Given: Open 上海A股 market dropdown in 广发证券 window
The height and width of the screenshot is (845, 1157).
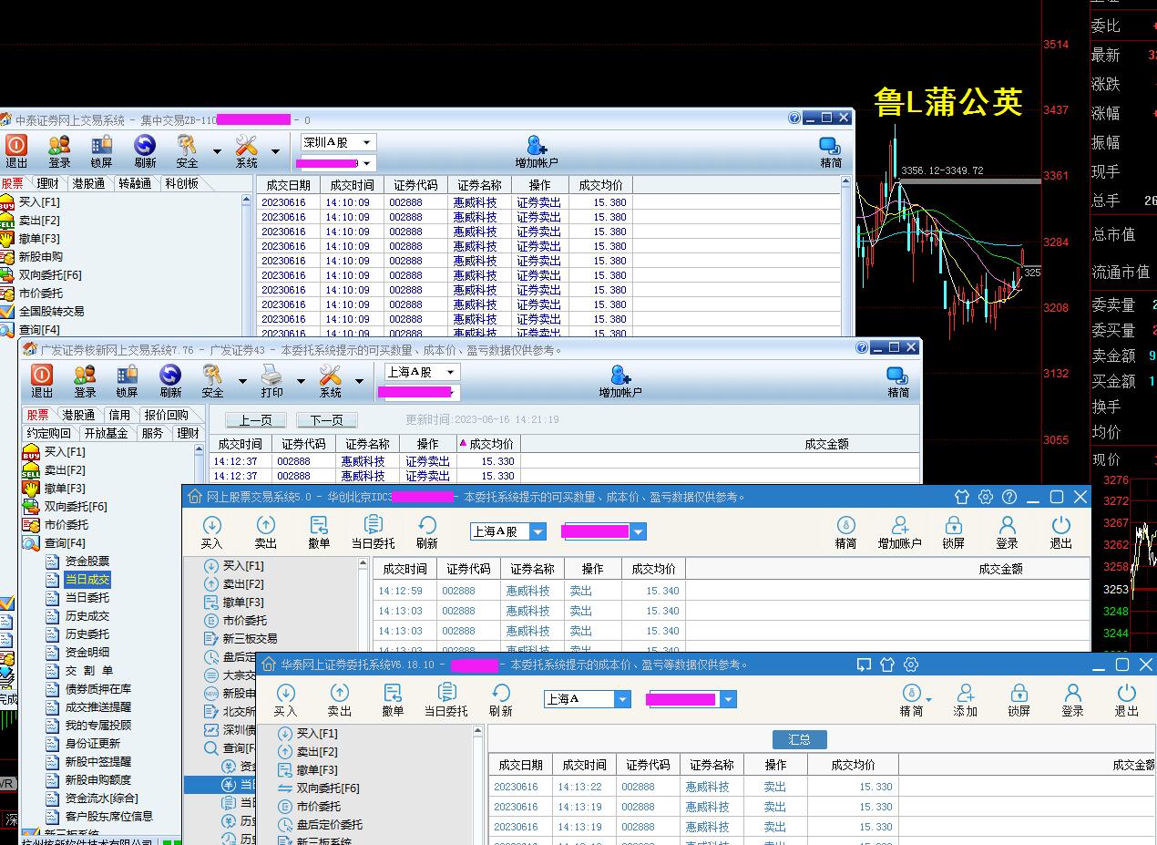Looking at the screenshot, I should (x=450, y=372).
